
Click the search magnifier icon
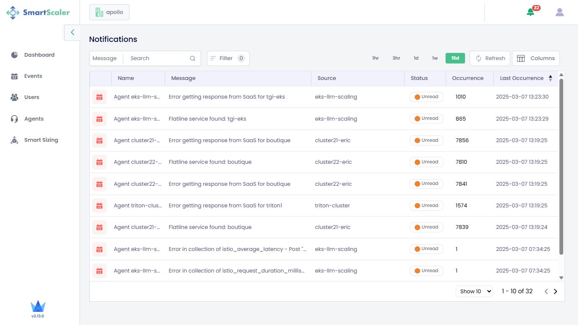tap(193, 58)
